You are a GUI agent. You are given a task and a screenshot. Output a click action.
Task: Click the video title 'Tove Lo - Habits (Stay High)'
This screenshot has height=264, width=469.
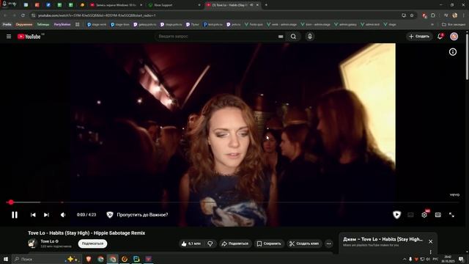[86, 233]
